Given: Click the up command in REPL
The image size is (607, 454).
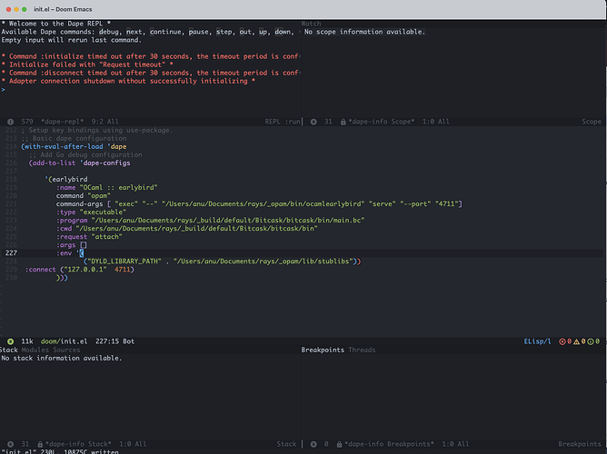Looking at the screenshot, I should point(263,32).
